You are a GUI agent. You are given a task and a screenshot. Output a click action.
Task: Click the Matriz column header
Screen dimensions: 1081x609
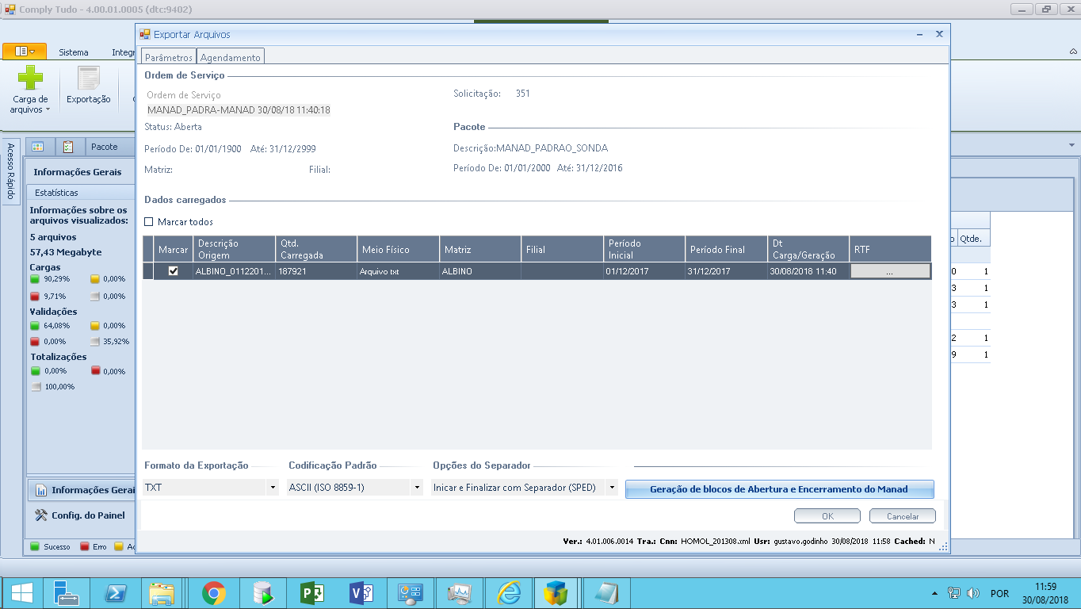tap(480, 249)
